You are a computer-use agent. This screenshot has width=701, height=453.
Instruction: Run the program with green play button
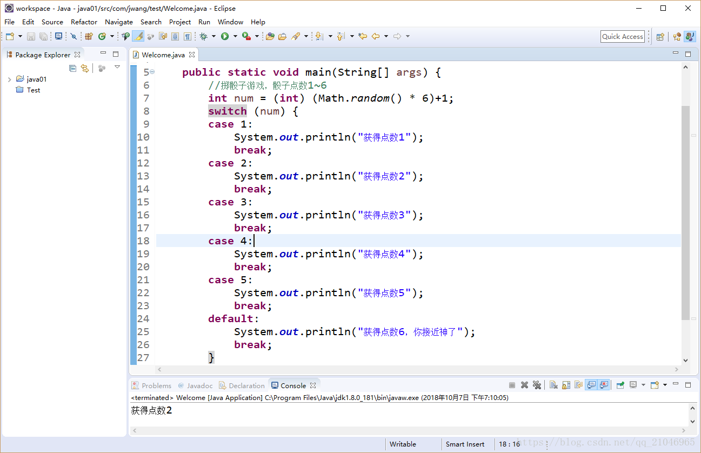point(225,36)
